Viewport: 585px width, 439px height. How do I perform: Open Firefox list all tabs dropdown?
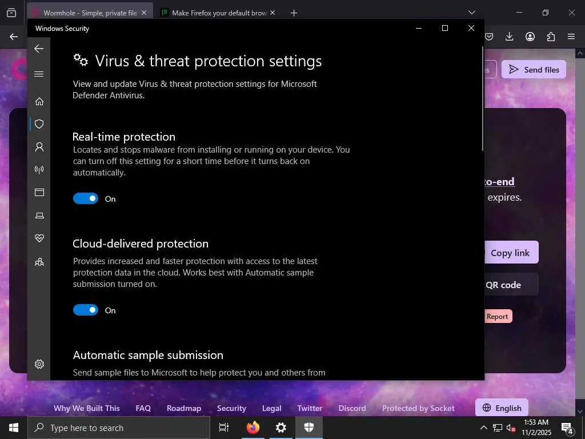point(471,13)
